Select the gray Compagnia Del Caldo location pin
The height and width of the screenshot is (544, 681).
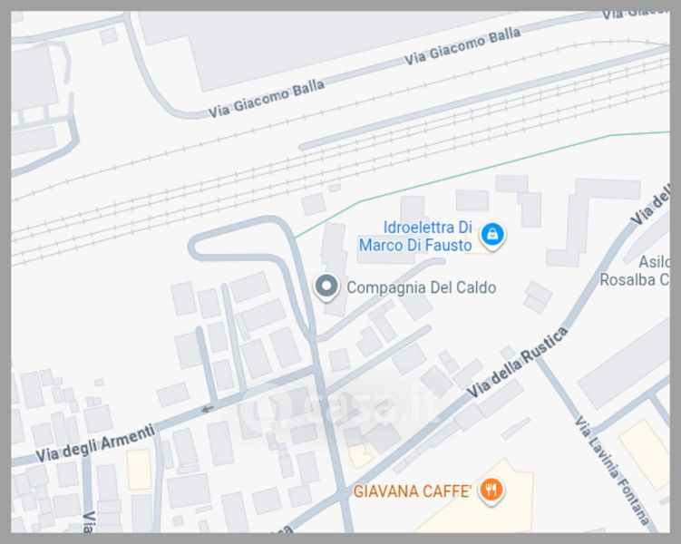[x=326, y=287]
